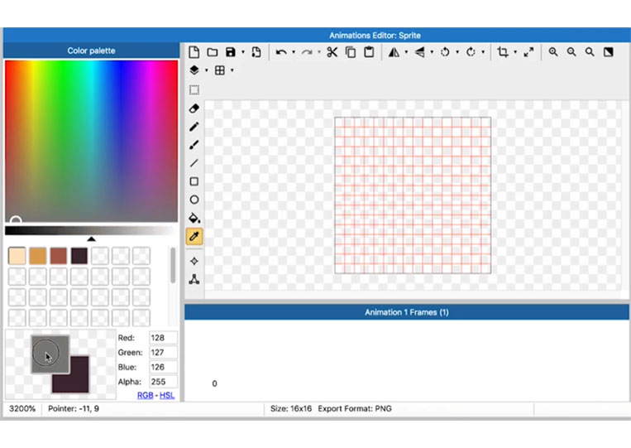Click the Blue value field
631x448 pixels.
click(x=163, y=367)
